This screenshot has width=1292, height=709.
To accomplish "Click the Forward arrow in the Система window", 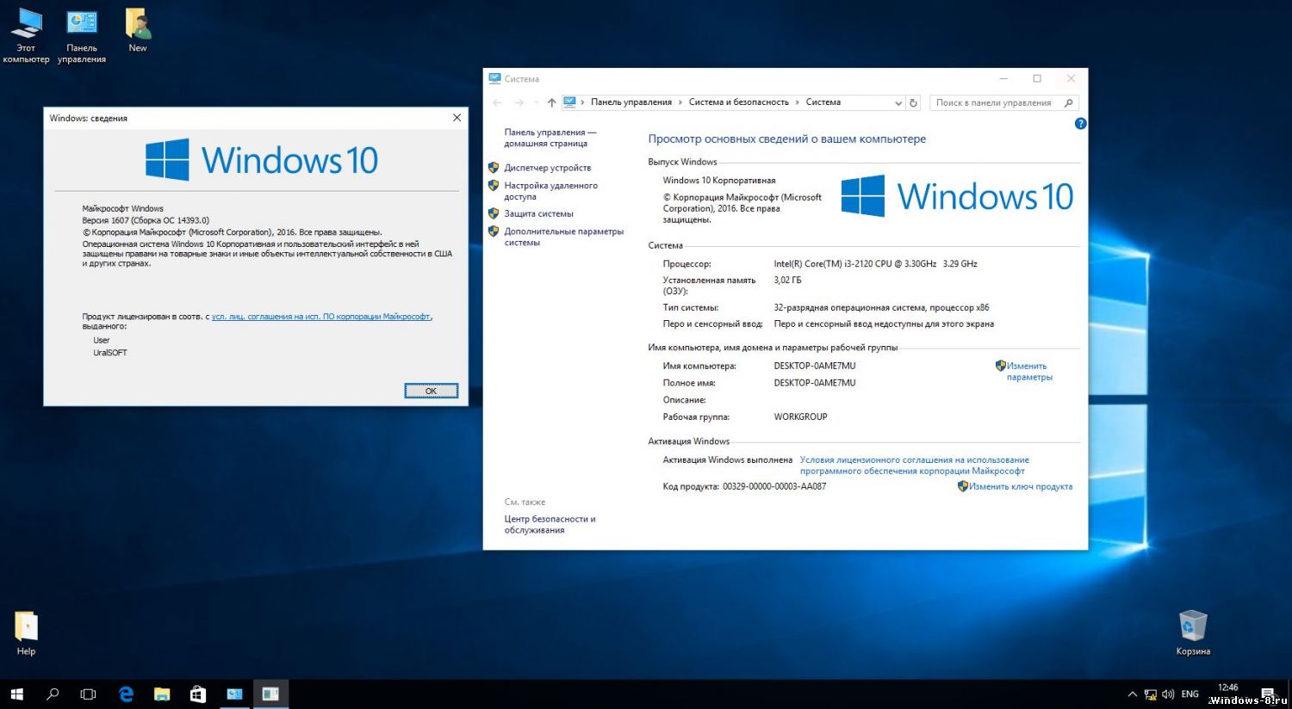I will [519, 102].
